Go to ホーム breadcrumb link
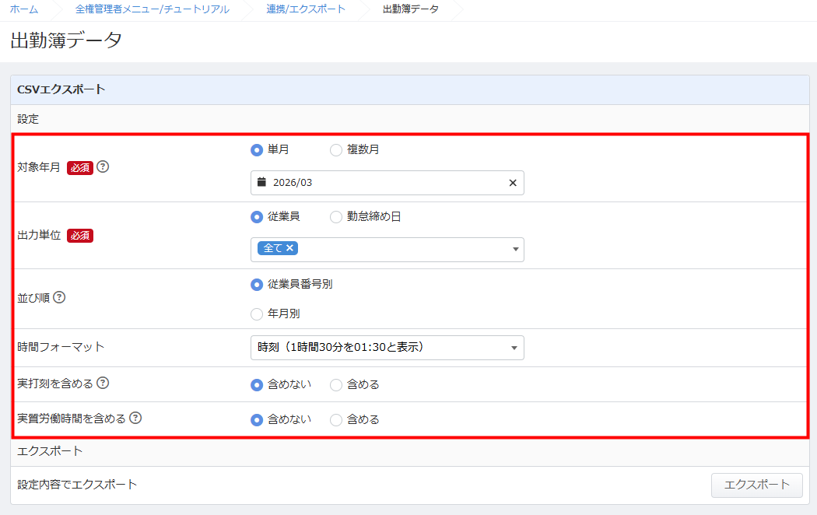The height and width of the screenshot is (515, 817). coord(24,9)
